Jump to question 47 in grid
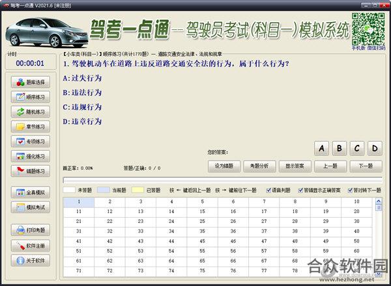This screenshot has width=391, height=286. (264, 241)
